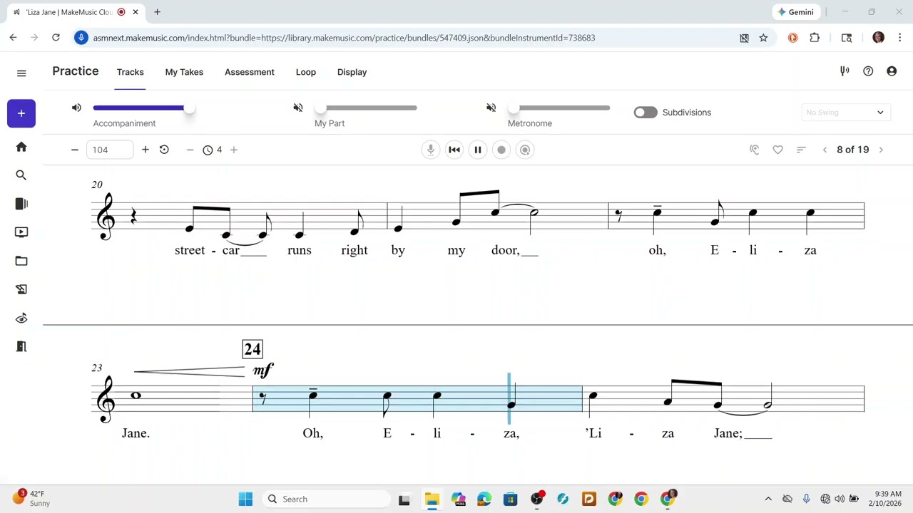
Task: Open the folder icon in sidebar
Action: tap(21, 261)
